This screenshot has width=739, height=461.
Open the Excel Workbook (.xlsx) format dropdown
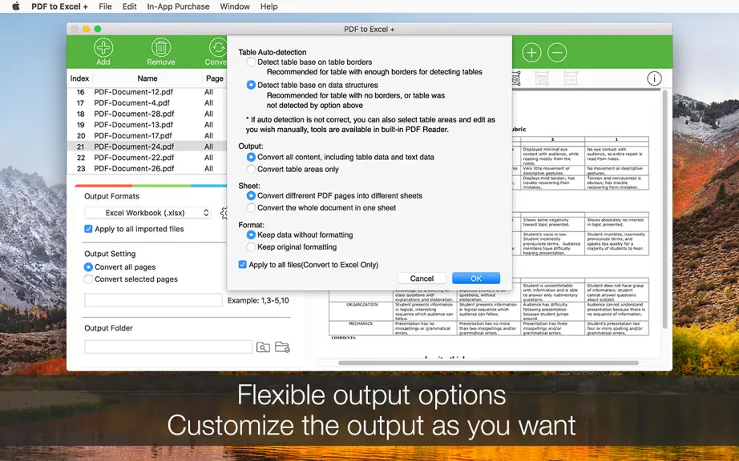tap(148, 213)
